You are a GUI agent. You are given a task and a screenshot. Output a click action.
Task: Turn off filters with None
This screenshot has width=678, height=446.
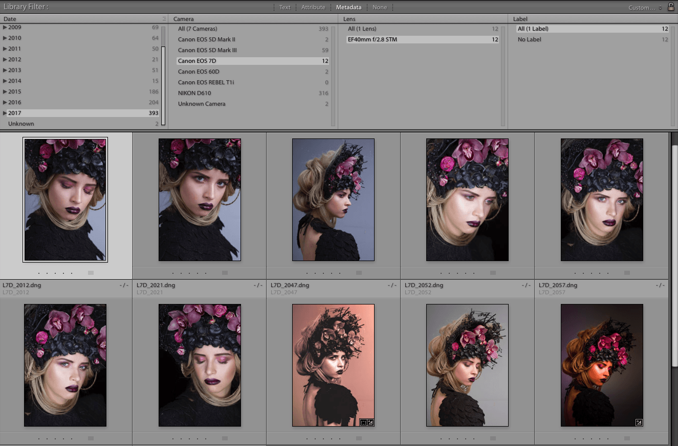(x=380, y=7)
